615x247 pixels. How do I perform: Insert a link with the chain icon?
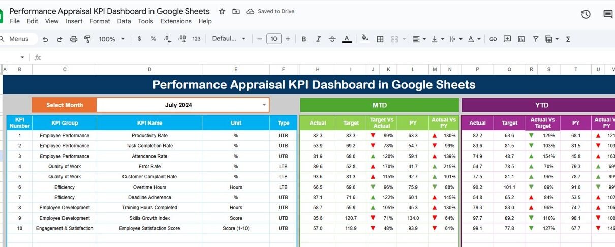pyautogui.click(x=493, y=39)
